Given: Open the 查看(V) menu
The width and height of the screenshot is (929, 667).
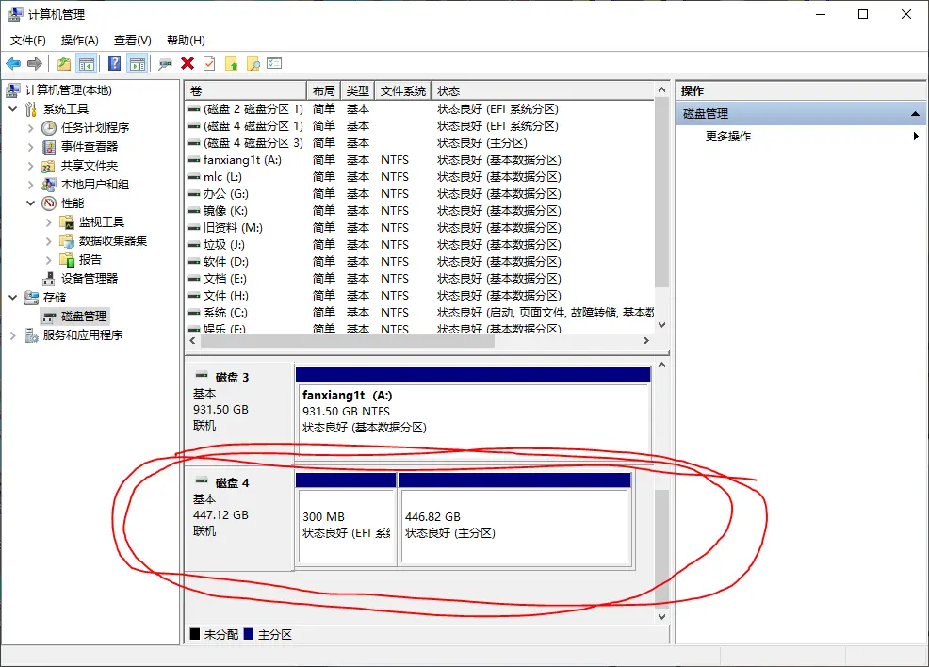Looking at the screenshot, I should point(132,41).
